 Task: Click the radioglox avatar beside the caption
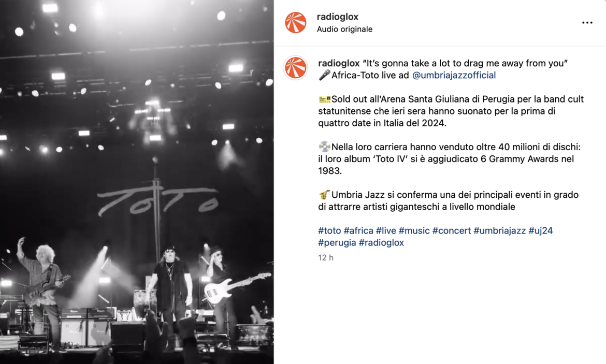[x=296, y=68]
